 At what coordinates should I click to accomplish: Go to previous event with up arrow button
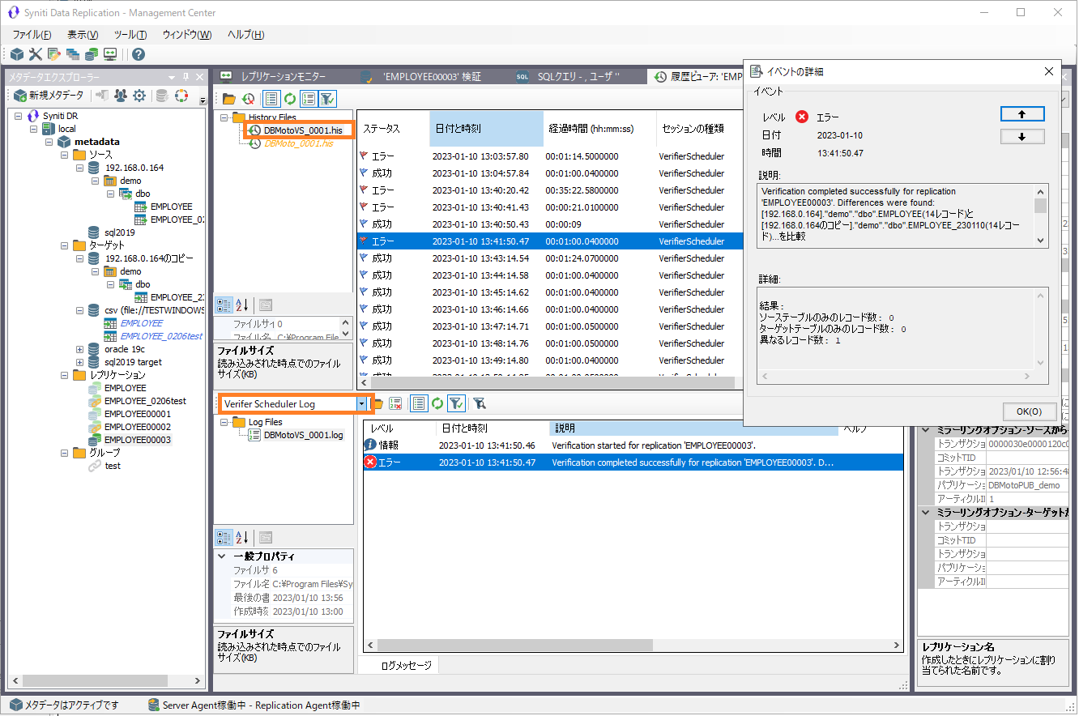(x=1022, y=114)
